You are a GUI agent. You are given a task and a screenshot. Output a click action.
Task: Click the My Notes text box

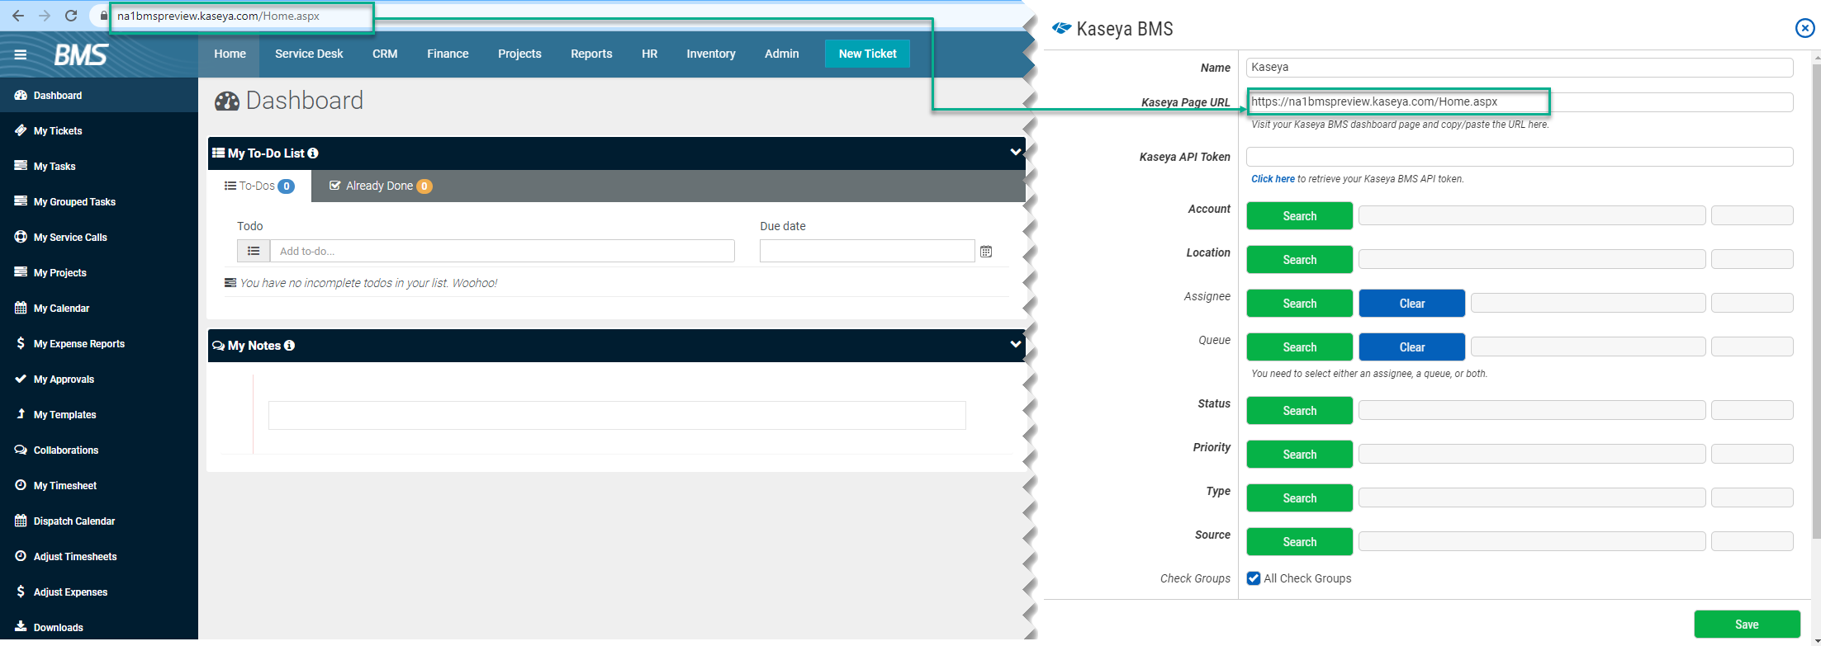617,415
